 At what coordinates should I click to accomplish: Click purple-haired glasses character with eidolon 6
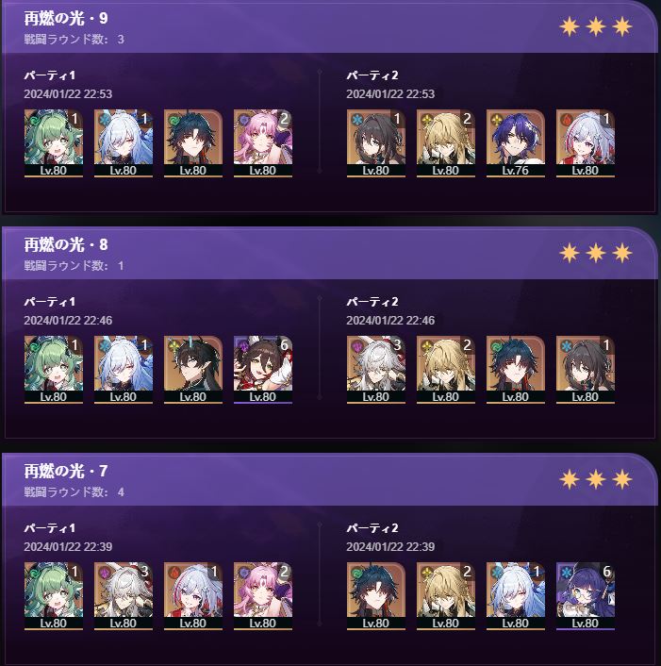click(x=585, y=596)
